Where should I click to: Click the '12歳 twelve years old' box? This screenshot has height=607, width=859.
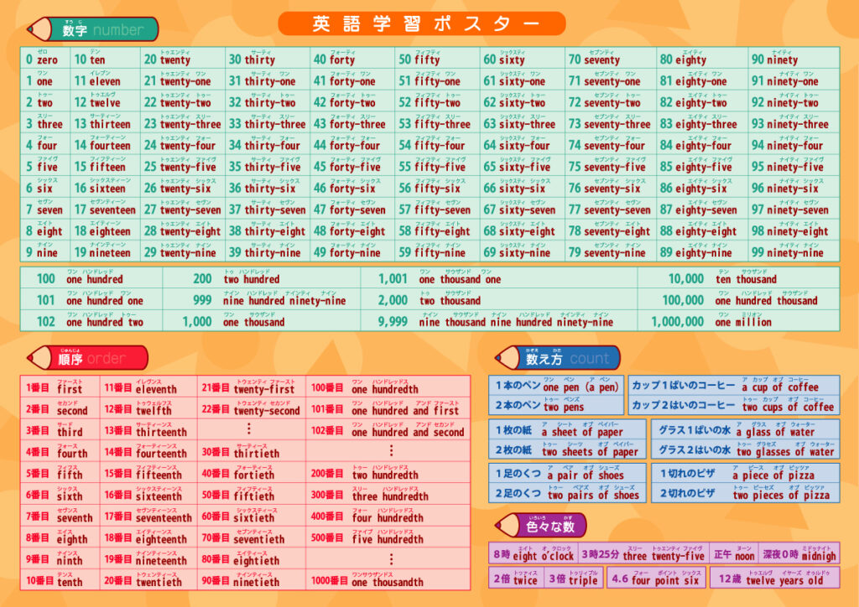[773, 578]
